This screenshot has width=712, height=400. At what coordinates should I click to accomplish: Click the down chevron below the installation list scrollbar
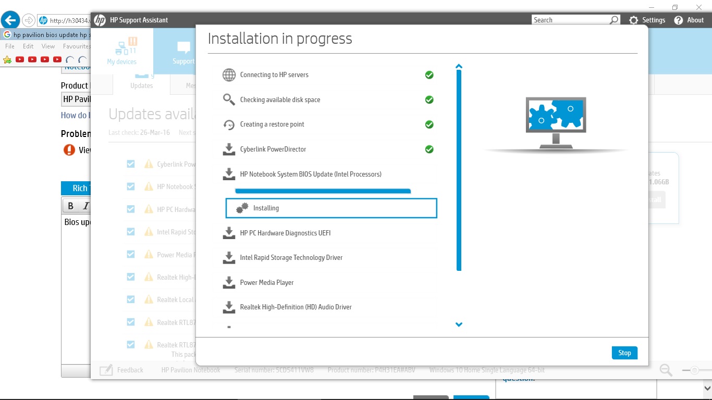coord(459,324)
